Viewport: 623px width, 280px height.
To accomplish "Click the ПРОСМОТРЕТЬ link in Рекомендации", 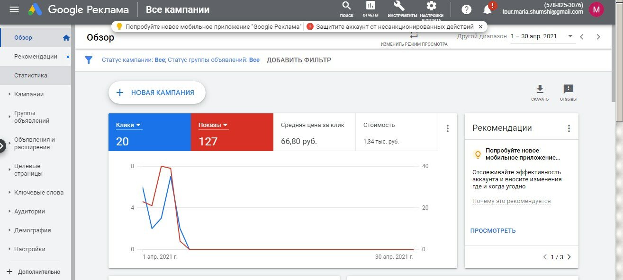I will 492,229.
